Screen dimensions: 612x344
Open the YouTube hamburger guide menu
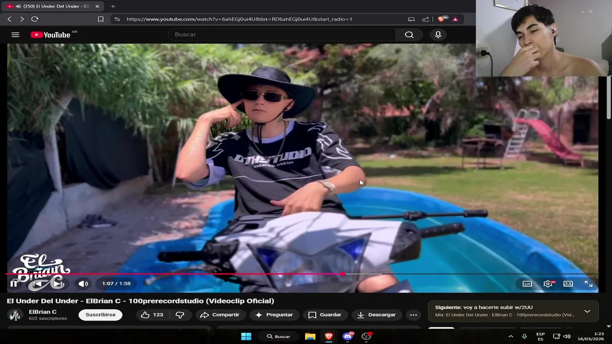tap(15, 34)
